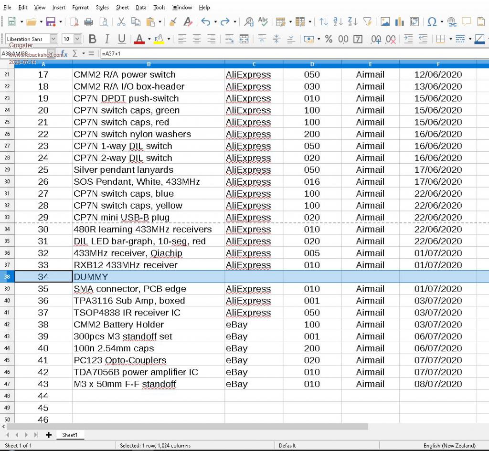The image size is (489, 451).
Task: Click Insert Image icon
Action: click(x=385, y=22)
